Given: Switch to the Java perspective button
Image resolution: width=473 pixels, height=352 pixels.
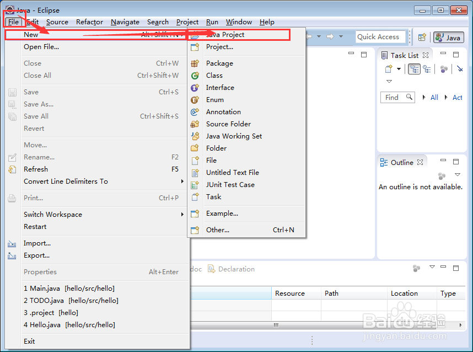Looking at the screenshot, I should (449, 37).
